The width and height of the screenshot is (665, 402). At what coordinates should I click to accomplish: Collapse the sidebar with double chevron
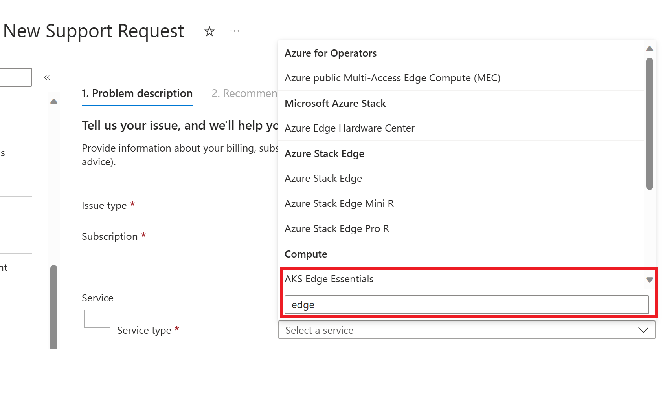[47, 77]
